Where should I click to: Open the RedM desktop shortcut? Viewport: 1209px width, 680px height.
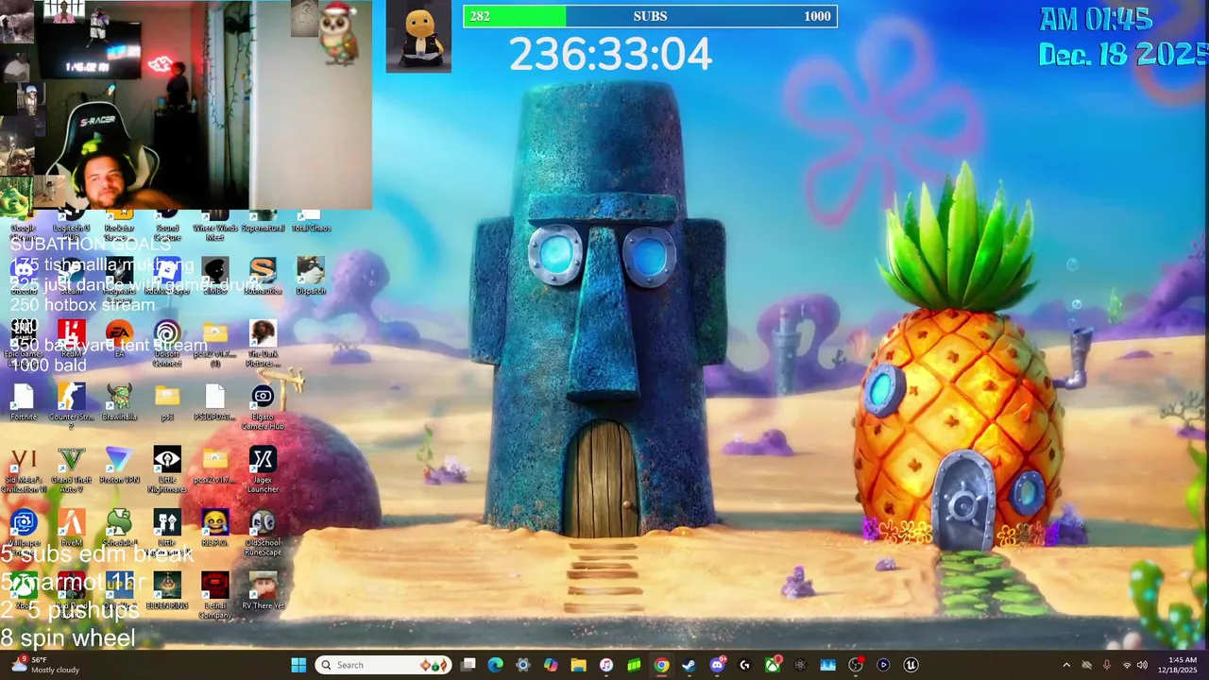71,338
